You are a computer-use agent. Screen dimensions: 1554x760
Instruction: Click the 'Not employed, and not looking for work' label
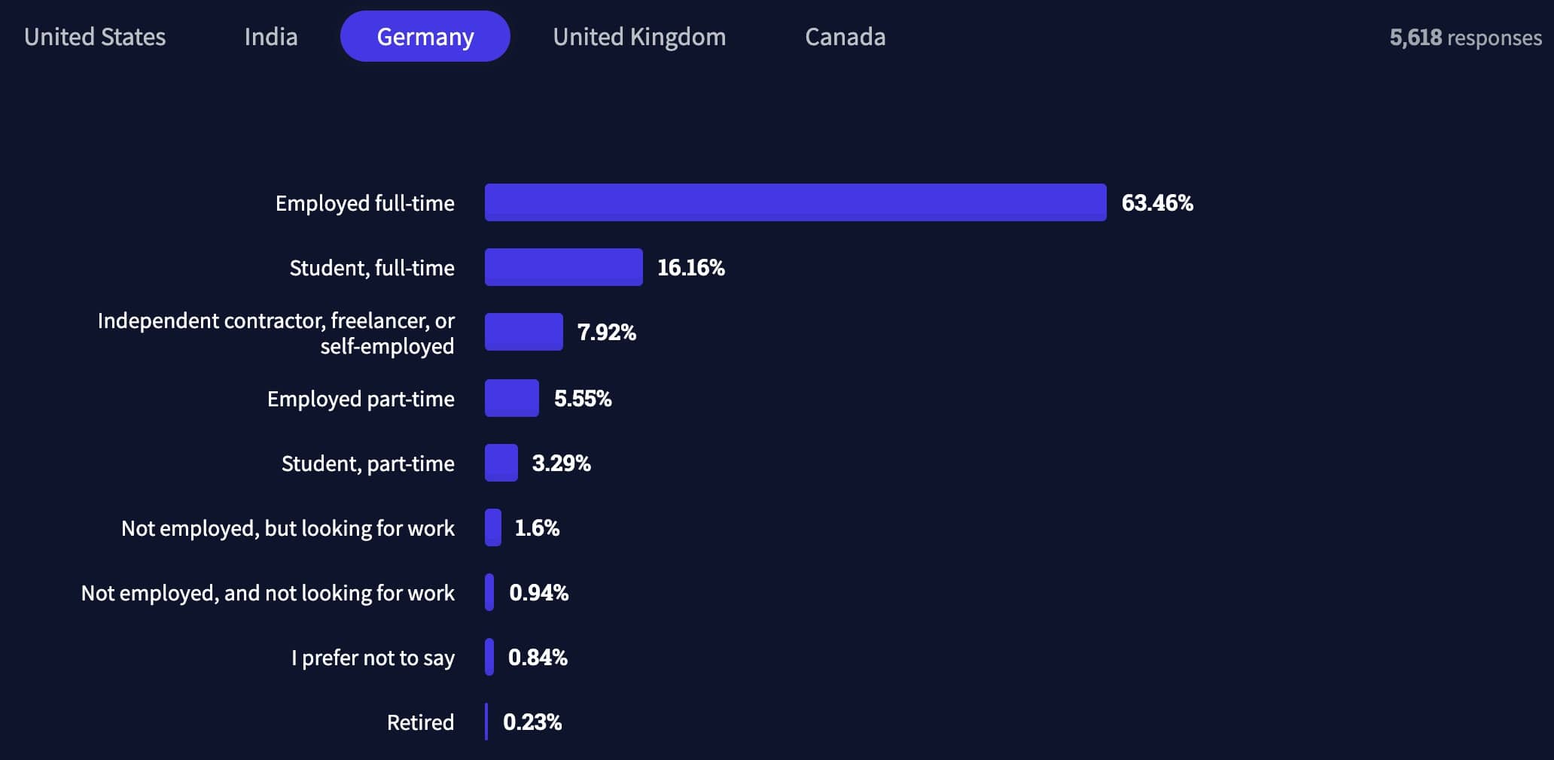[x=267, y=593]
